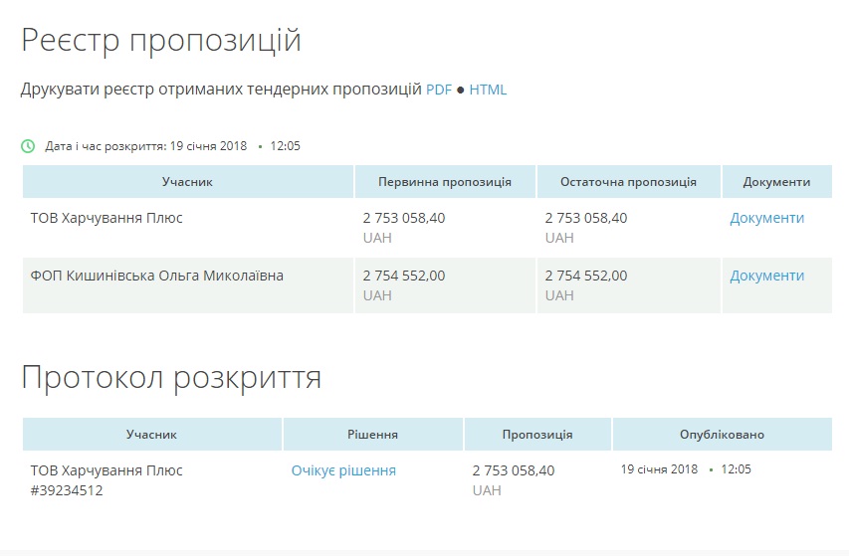This screenshot has width=849, height=556.
Task: Click the Рішення column header
Action: [x=373, y=435]
